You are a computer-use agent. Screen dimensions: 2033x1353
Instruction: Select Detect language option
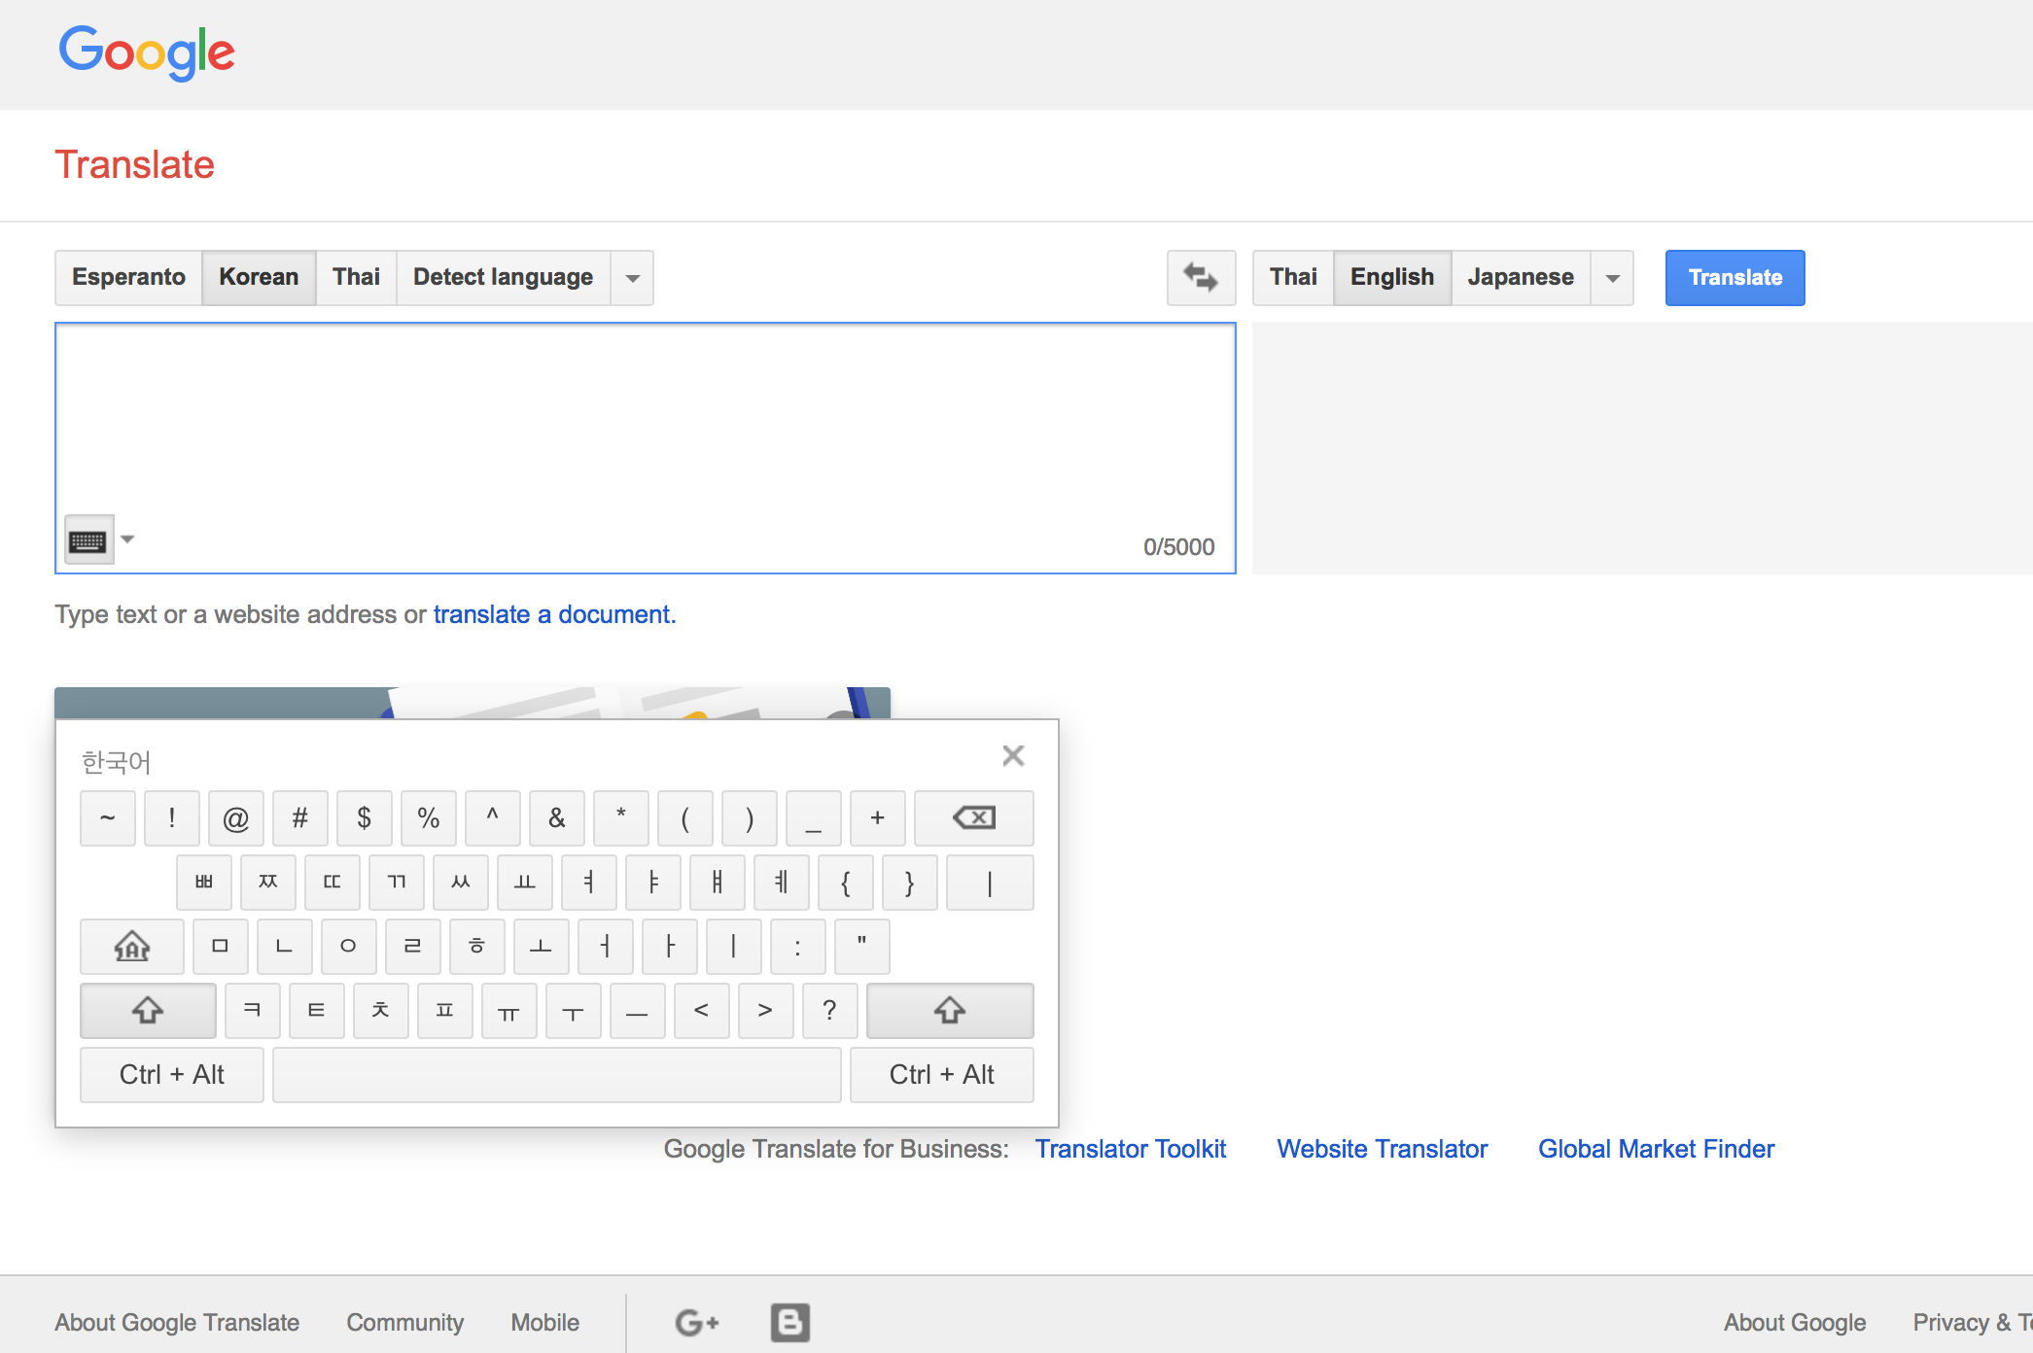point(503,278)
